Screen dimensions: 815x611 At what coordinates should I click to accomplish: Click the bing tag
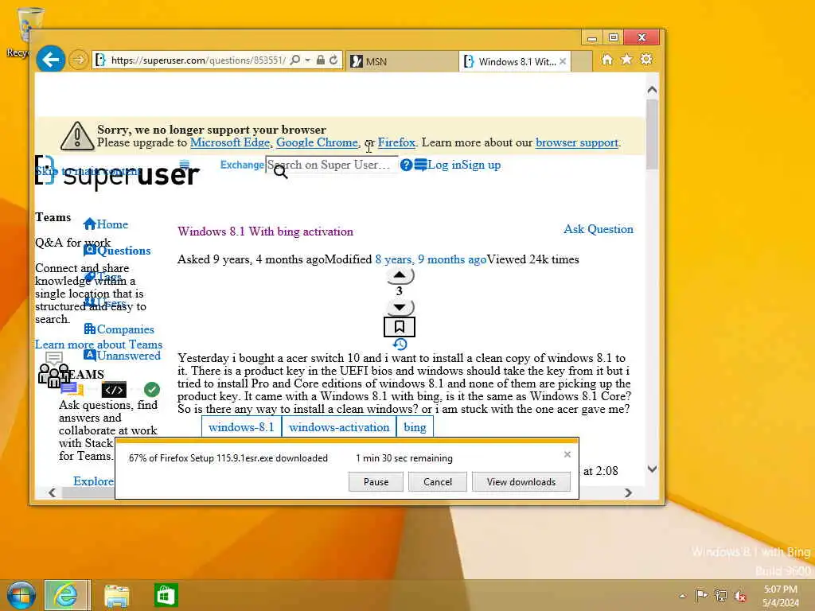point(415,427)
